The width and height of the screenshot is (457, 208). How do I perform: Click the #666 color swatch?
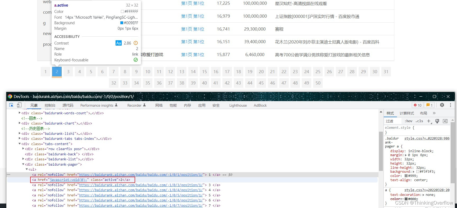tap(406, 199)
